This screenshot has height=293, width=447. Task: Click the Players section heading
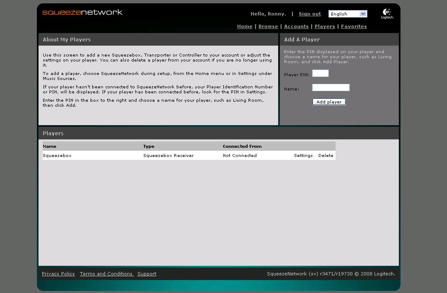pyautogui.click(x=53, y=133)
